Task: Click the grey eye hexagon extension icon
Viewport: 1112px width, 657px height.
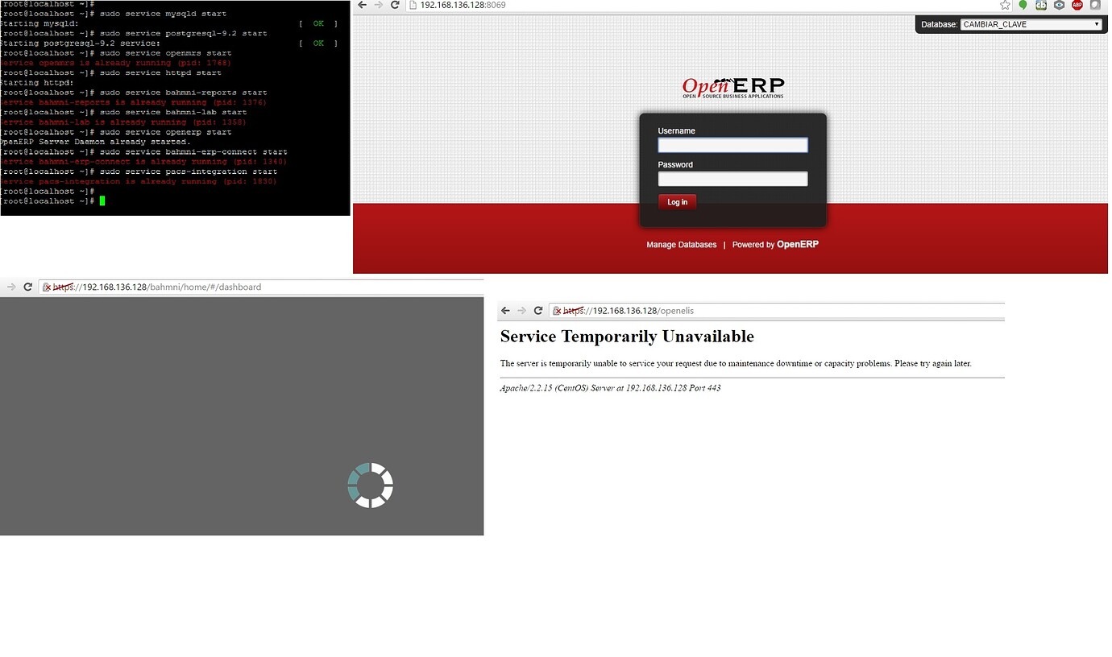Action: [1058, 5]
